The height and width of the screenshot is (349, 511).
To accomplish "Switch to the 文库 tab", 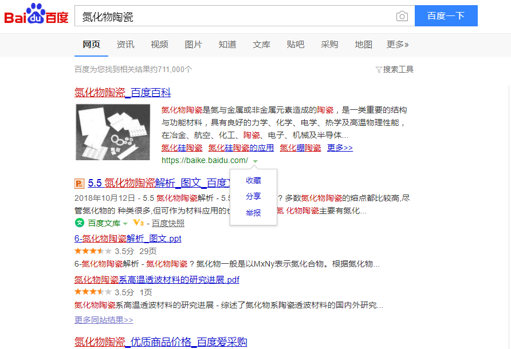I will [x=261, y=45].
